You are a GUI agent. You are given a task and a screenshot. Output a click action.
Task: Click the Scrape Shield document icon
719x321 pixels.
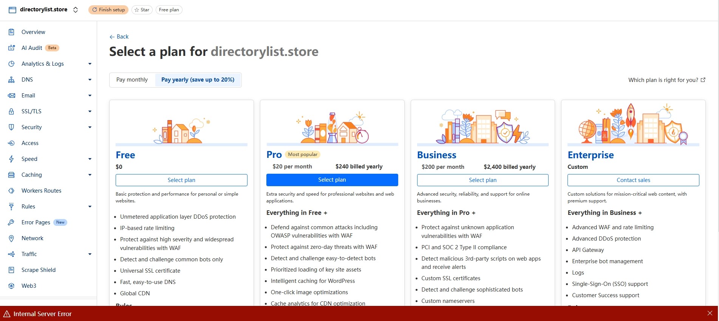(11, 270)
